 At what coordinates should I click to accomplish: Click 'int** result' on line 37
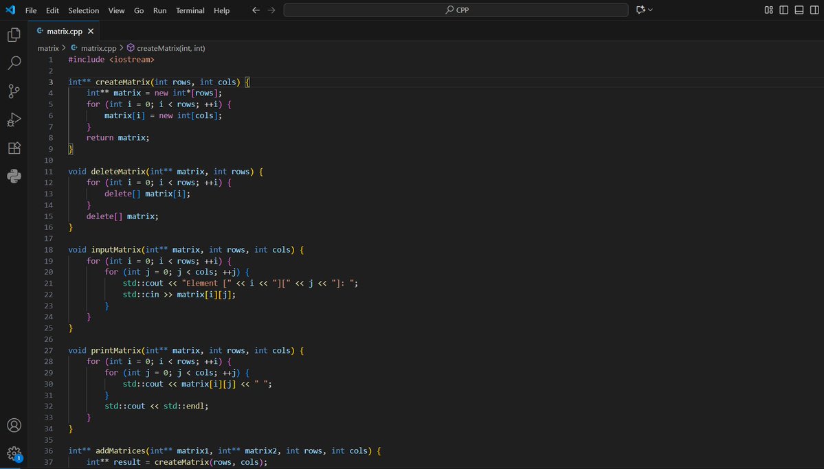click(113, 462)
